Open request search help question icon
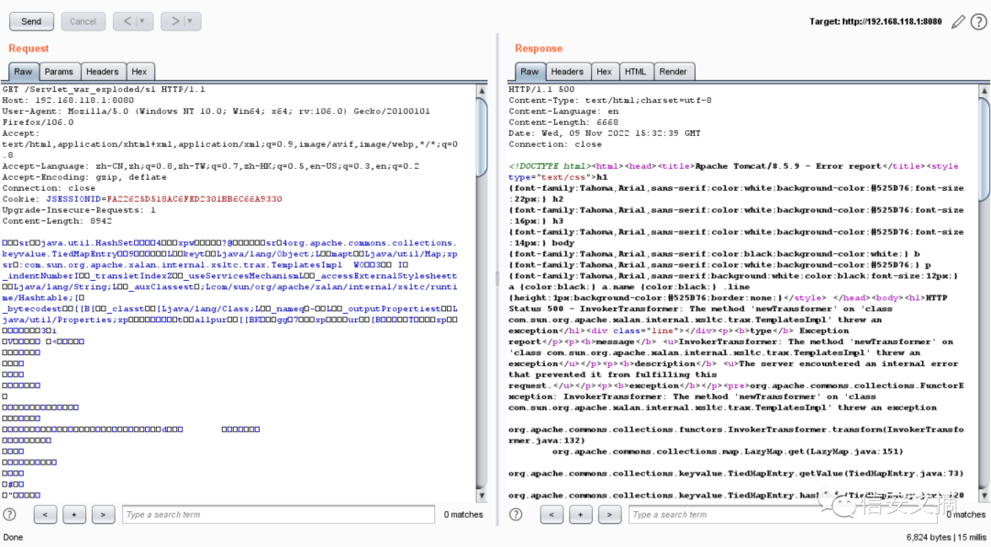The height and width of the screenshot is (547, 991). (9, 514)
